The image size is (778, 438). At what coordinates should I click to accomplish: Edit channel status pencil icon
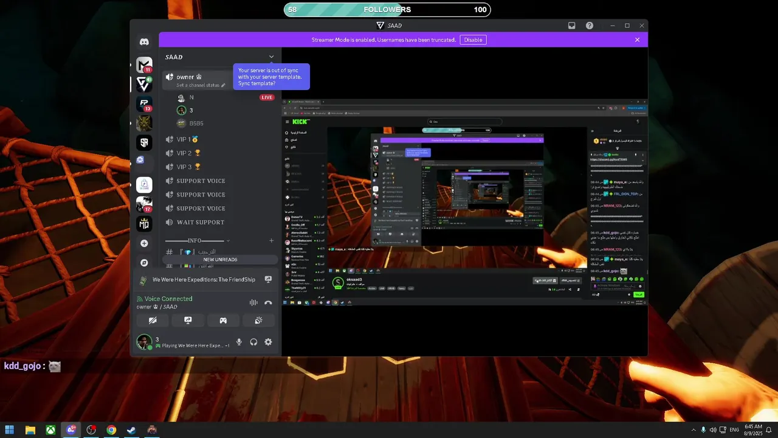click(223, 85)
